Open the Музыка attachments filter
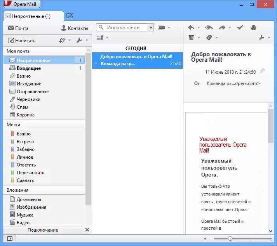The height and width of the screenshot is (246, 277). click(44, 215)
